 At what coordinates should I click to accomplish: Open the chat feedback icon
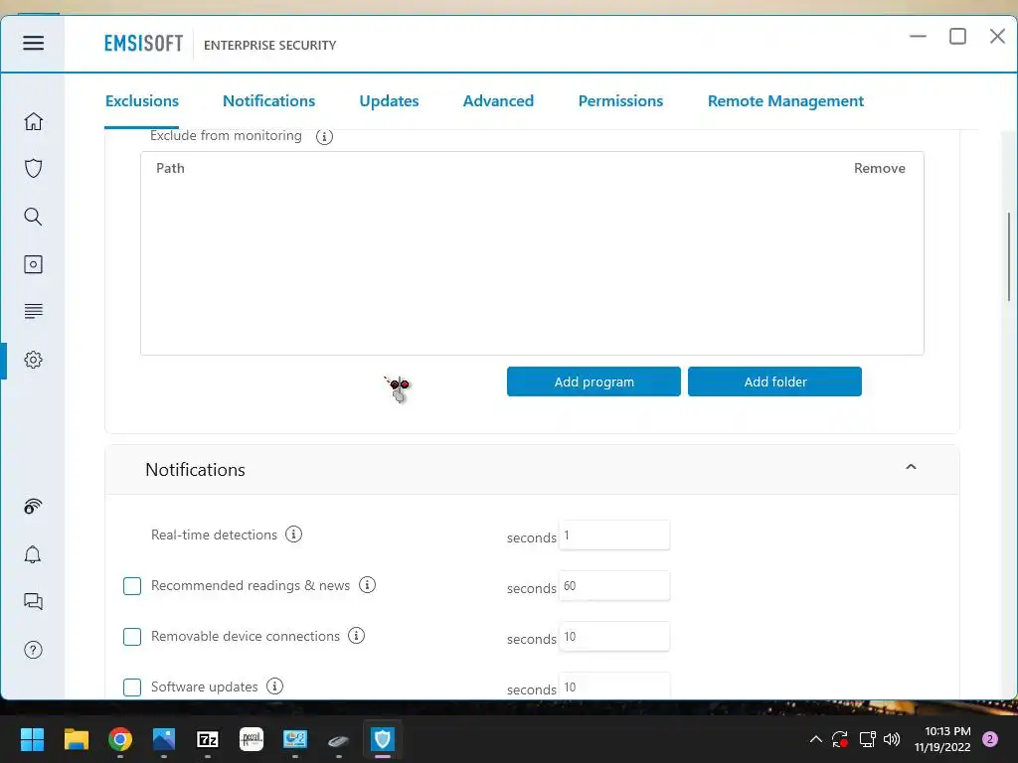(x=33, y=601)
